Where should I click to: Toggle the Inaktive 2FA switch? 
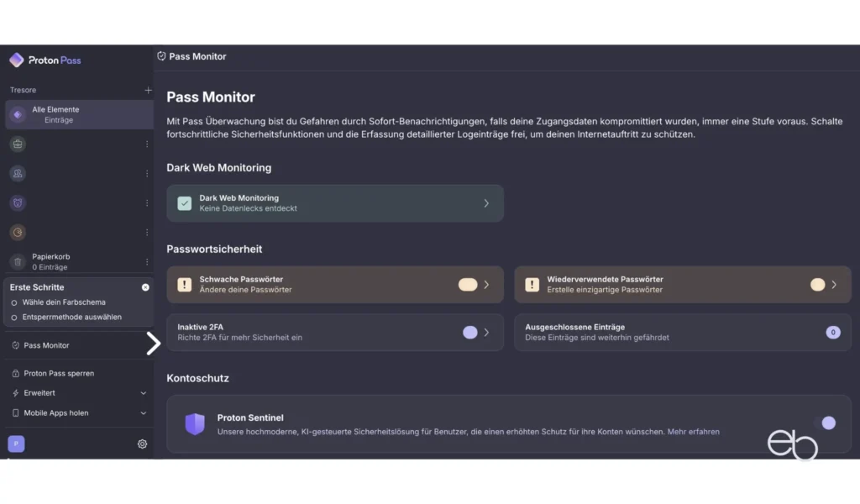(470, 333)
